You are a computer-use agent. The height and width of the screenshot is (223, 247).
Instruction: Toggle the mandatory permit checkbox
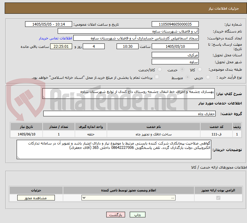click(218, 198)
